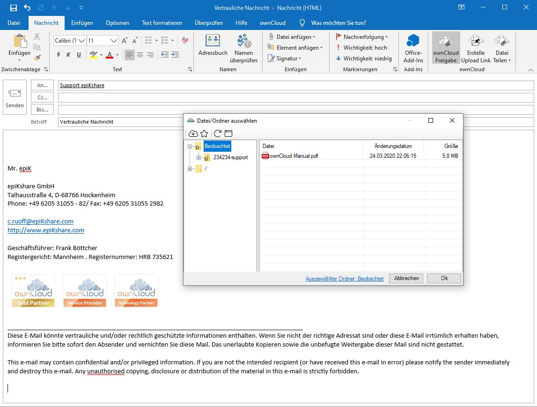Toggle italic (K) formatting
Screen dimensions: 537x407
[x=68, y=55]
